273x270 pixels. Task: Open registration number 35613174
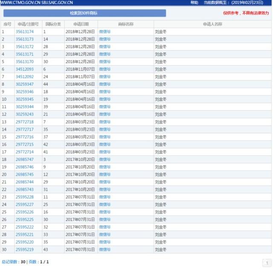pyautogui.click(x=25, y=32)
